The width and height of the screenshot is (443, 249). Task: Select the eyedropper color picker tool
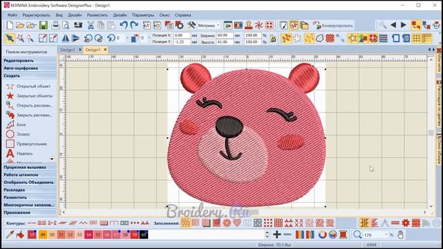click(10, 234)
